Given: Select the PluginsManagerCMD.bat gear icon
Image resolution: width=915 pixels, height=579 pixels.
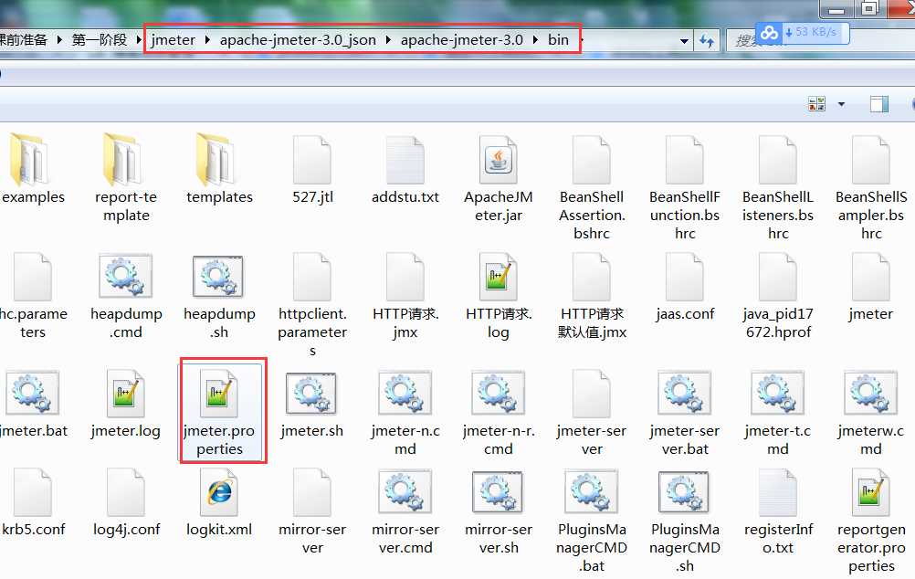Looking at the screenshot, I should (x=591, y=491).
